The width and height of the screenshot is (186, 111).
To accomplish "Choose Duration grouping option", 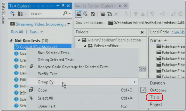I will click(x=157, y=83).
